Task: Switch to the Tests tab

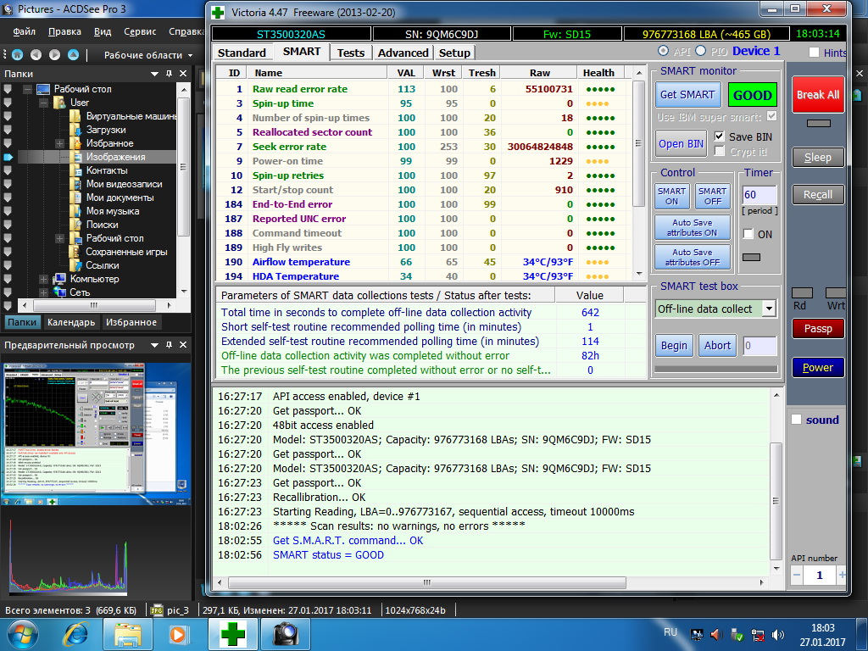Action: [x=351, y=53]
